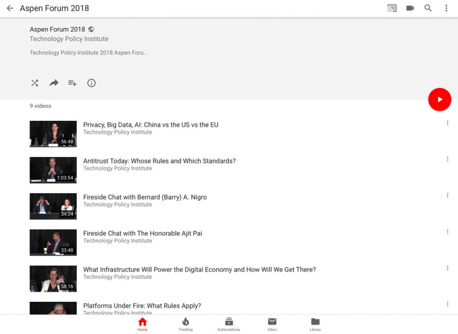This screenshot has width=458, height=334.
Task: Open the top bar overflow menu
Action: tap(446, 8)
